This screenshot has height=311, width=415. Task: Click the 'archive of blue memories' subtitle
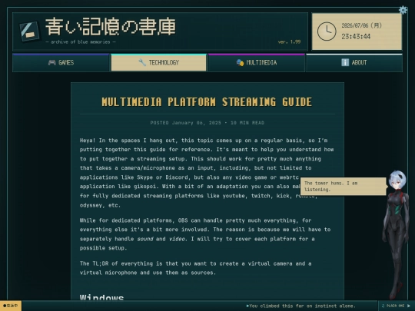(x=81, y=42)
